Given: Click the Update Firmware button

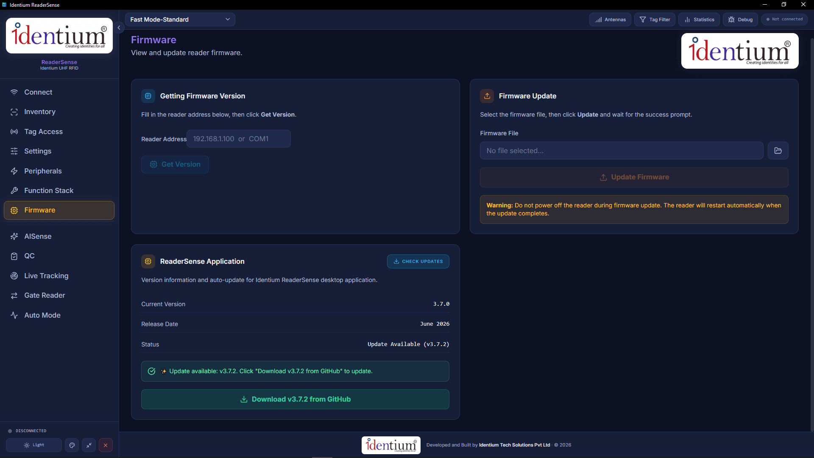Looking at the screenshot, I should coord(634,177).
